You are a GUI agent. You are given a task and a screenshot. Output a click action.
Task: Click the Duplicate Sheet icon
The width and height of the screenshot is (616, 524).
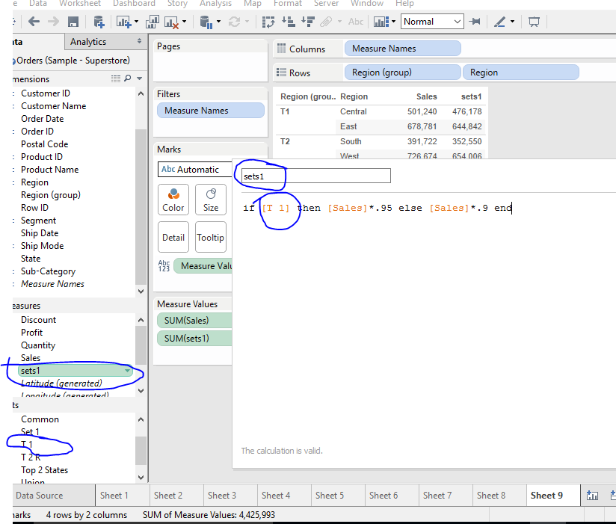click(152, 22)
